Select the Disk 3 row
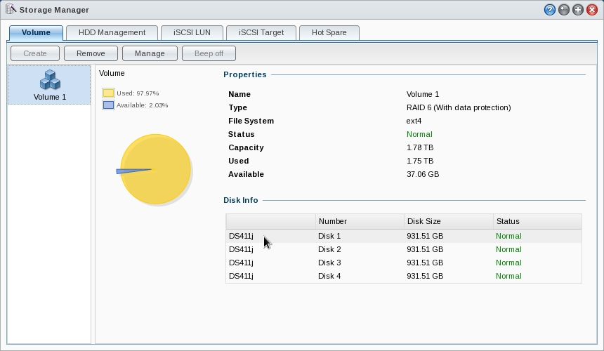The width and height of the screenshot is (604, 351). pos(404,263)
